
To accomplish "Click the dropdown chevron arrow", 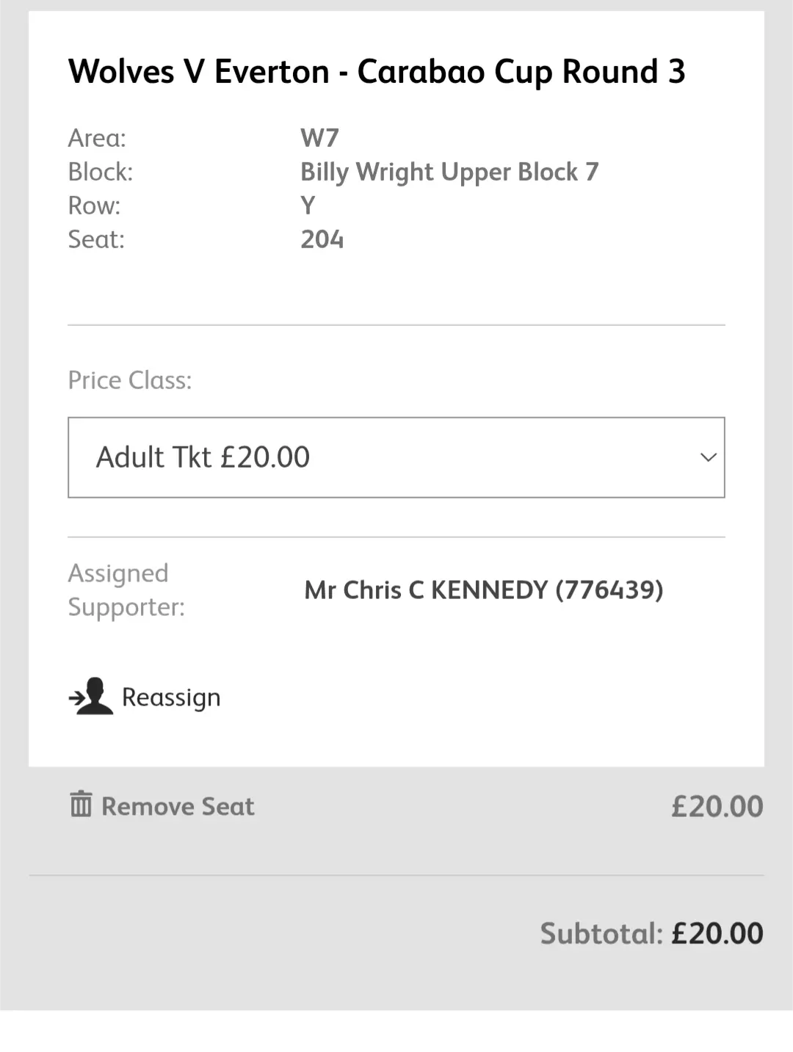I will 708,457.
